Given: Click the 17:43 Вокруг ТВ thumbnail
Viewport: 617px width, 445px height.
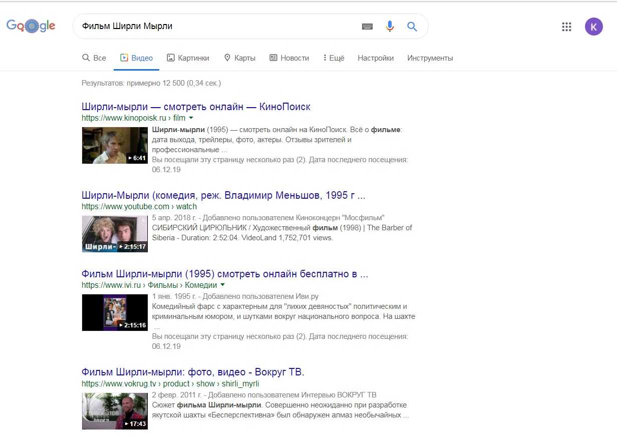Looking at the screenshot, I should click(x=115, y=411).
